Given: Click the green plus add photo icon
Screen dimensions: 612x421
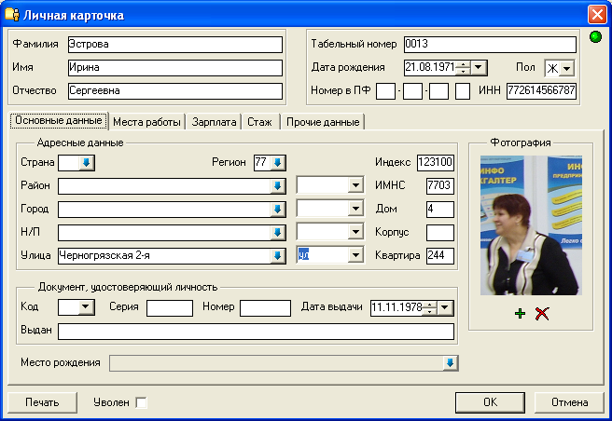Looking at the screenshot, I should pyautogui.click(x=520, y=313).
